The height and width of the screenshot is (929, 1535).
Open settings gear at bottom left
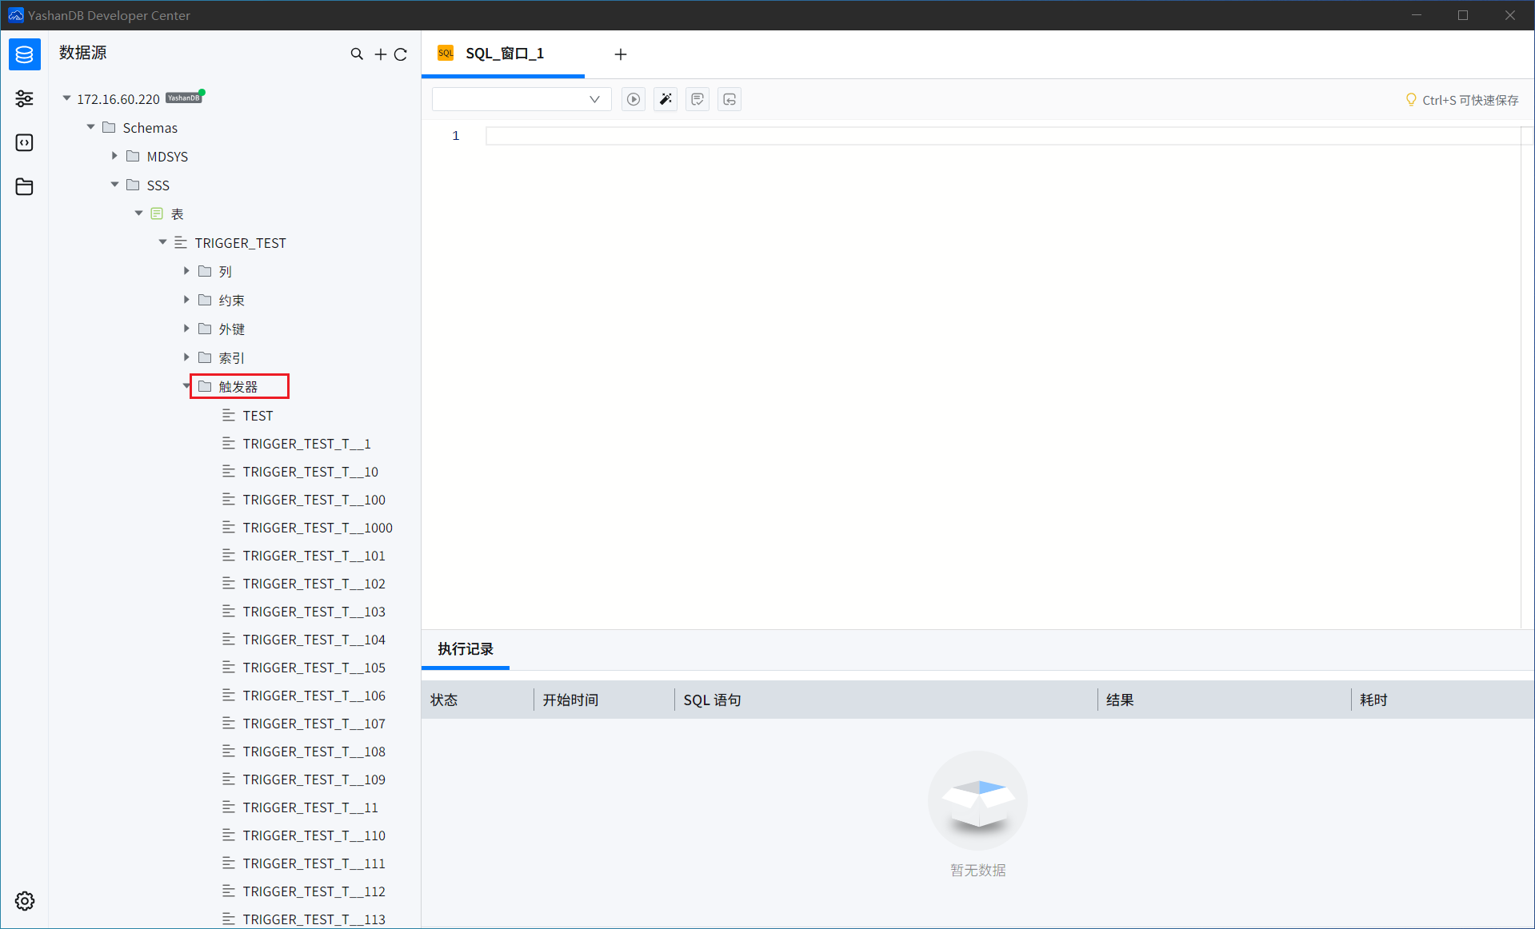tap(24, 901)
